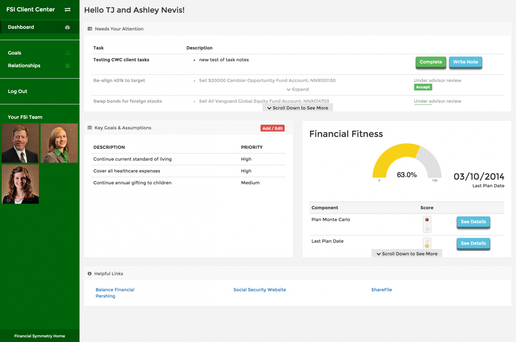Open the Dashboard menu item
The width and height of the screenshot is (516, 342).
[x=40, y=27]
